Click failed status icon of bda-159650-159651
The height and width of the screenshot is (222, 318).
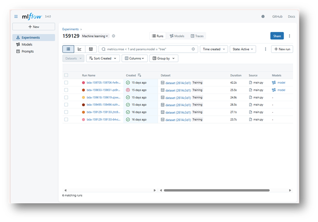pos(128,90)
